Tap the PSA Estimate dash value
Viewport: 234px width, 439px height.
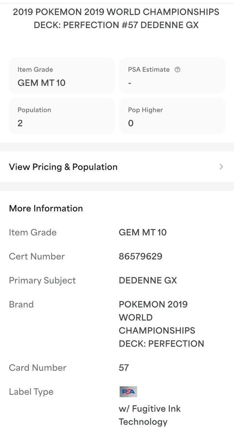tap(130, 83)
